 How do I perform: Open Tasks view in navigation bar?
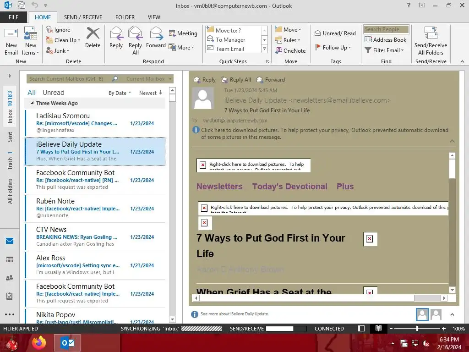tap(10, 296)
